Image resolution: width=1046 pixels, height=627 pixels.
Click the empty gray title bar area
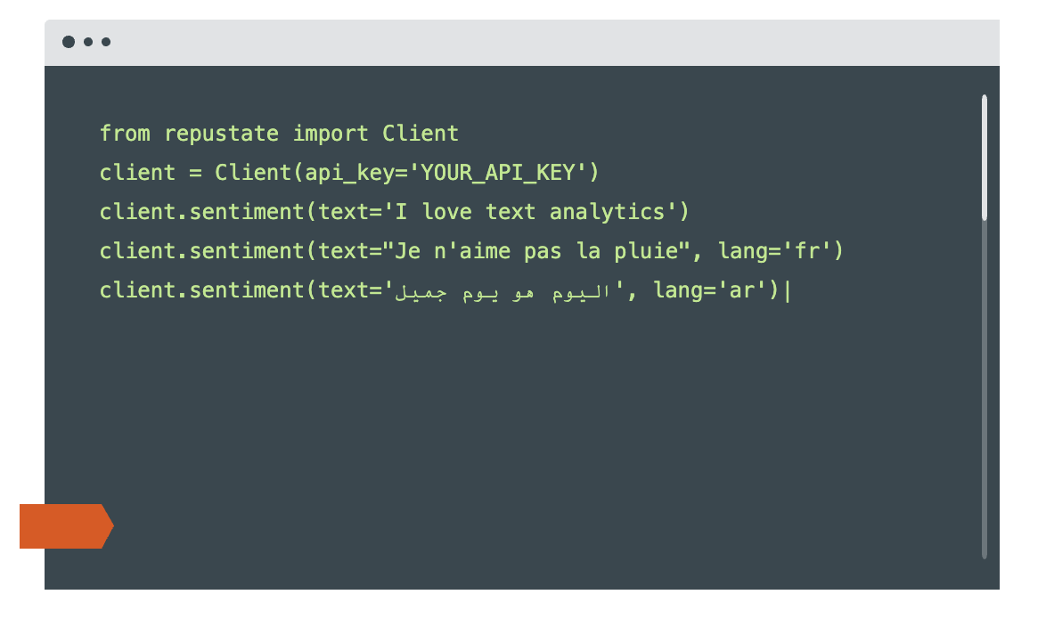tap(535, 42)
